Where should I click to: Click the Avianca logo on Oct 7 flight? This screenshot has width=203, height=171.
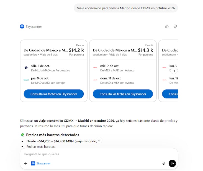pyautogui.click(x=95, y=68)
